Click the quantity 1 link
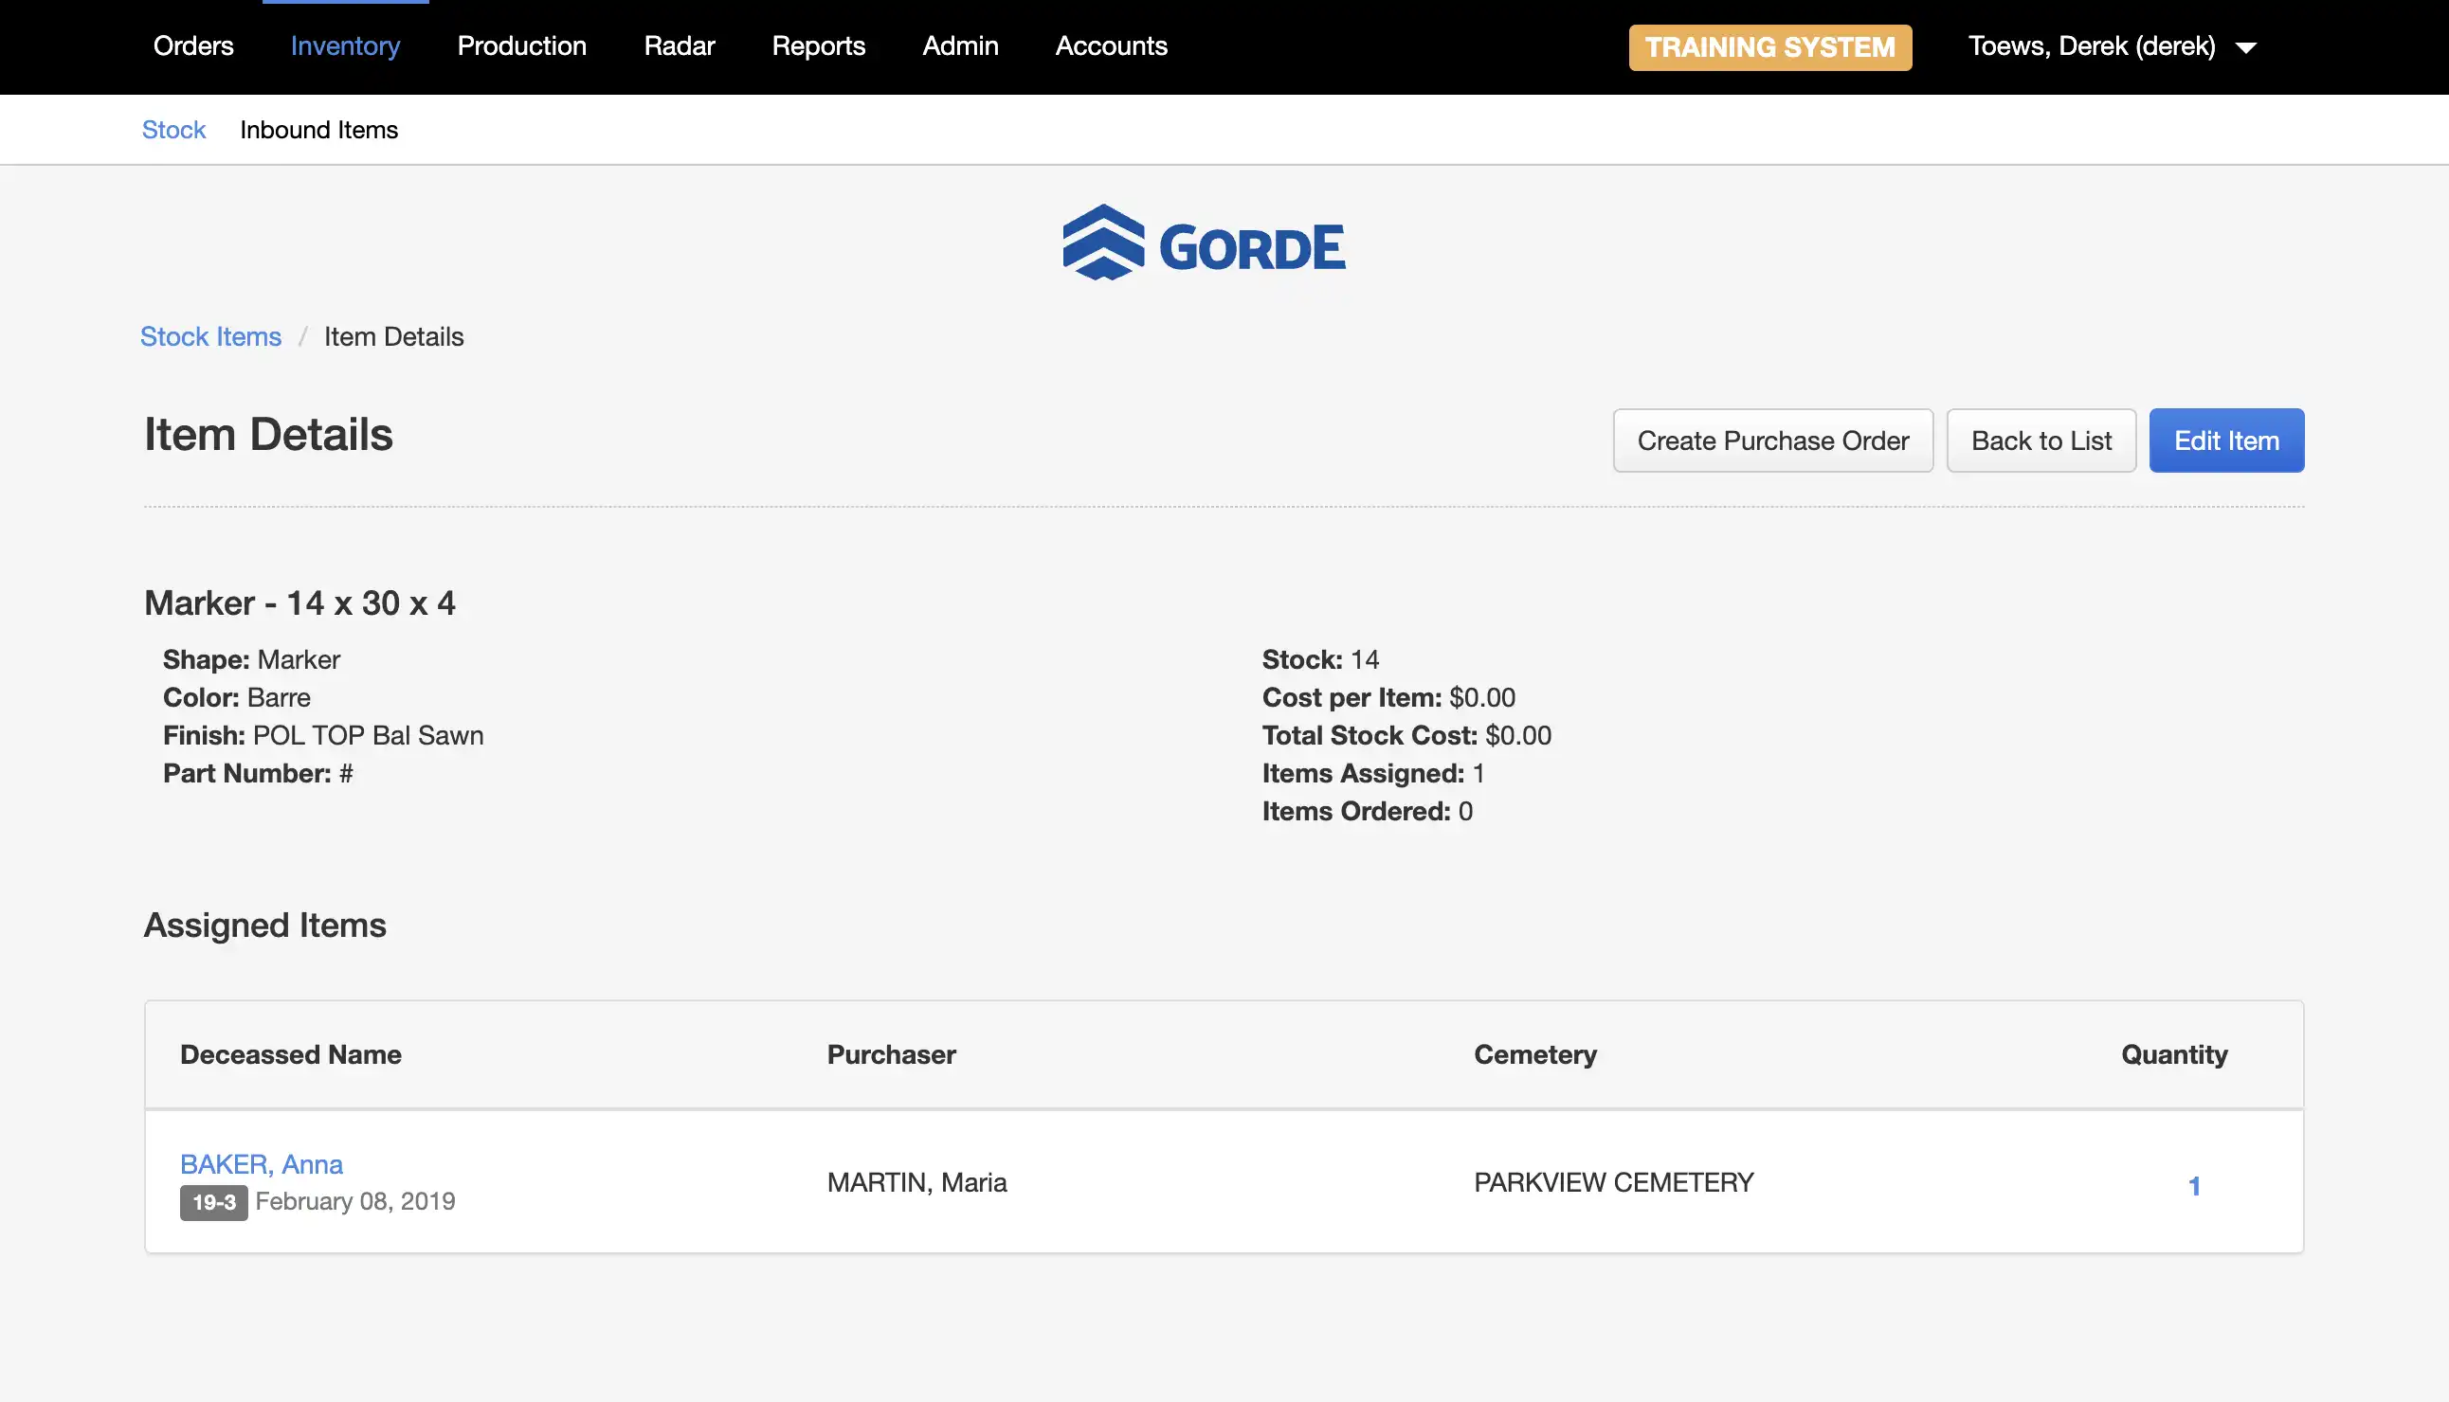Image resolution: width=2449 pixels, height=1402 pixels. 2194,1185
